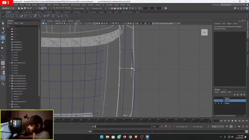Open Chrome from the taskbar
This screenshot has width=249, height=140.
(x=130, y=137)
